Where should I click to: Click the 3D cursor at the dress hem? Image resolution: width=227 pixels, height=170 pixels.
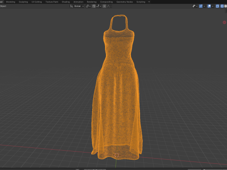pos(117,155)
